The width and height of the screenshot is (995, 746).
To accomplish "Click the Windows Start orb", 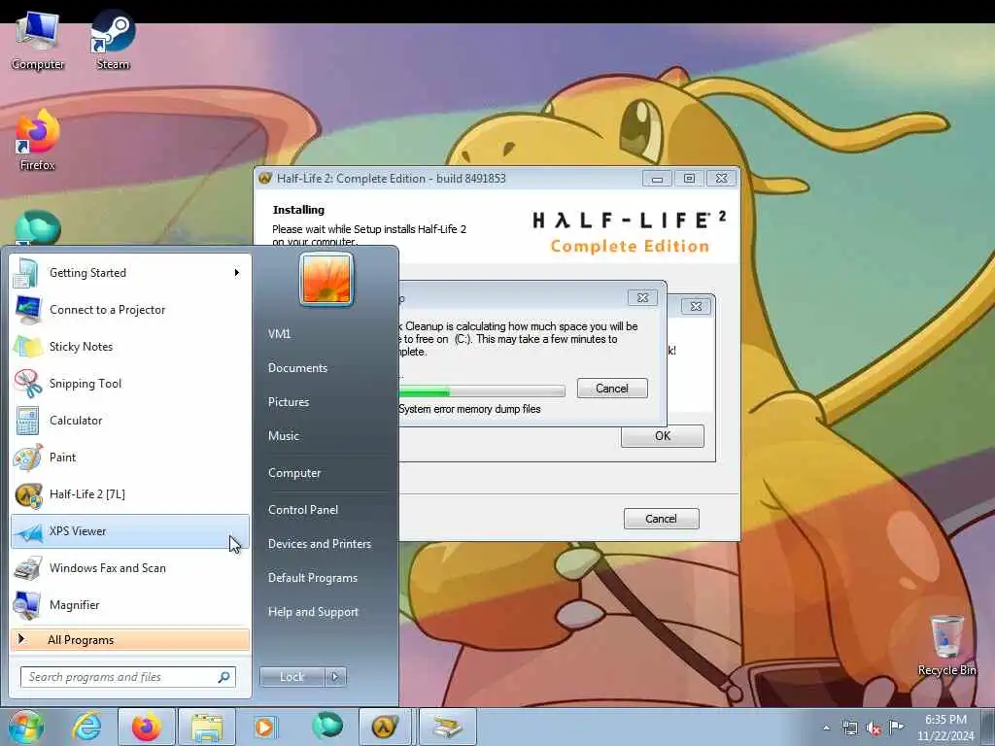I will pos(25,727).
